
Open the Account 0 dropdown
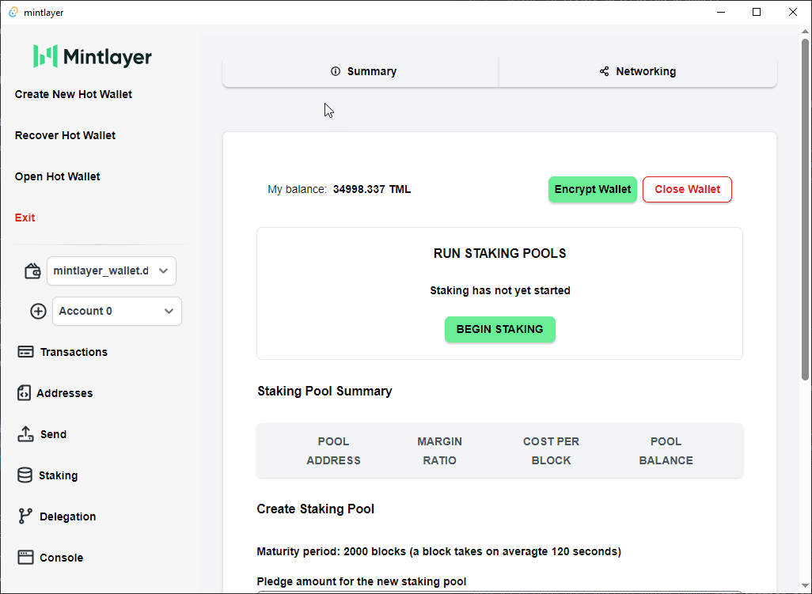pyautogui.click(x=116, y=311)
